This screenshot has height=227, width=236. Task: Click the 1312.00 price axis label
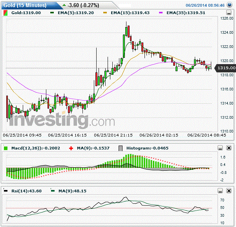pos(227,117)
